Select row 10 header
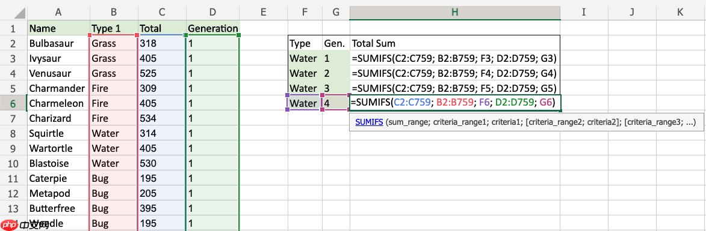706x231 pixels. click(x=13, y=164)
